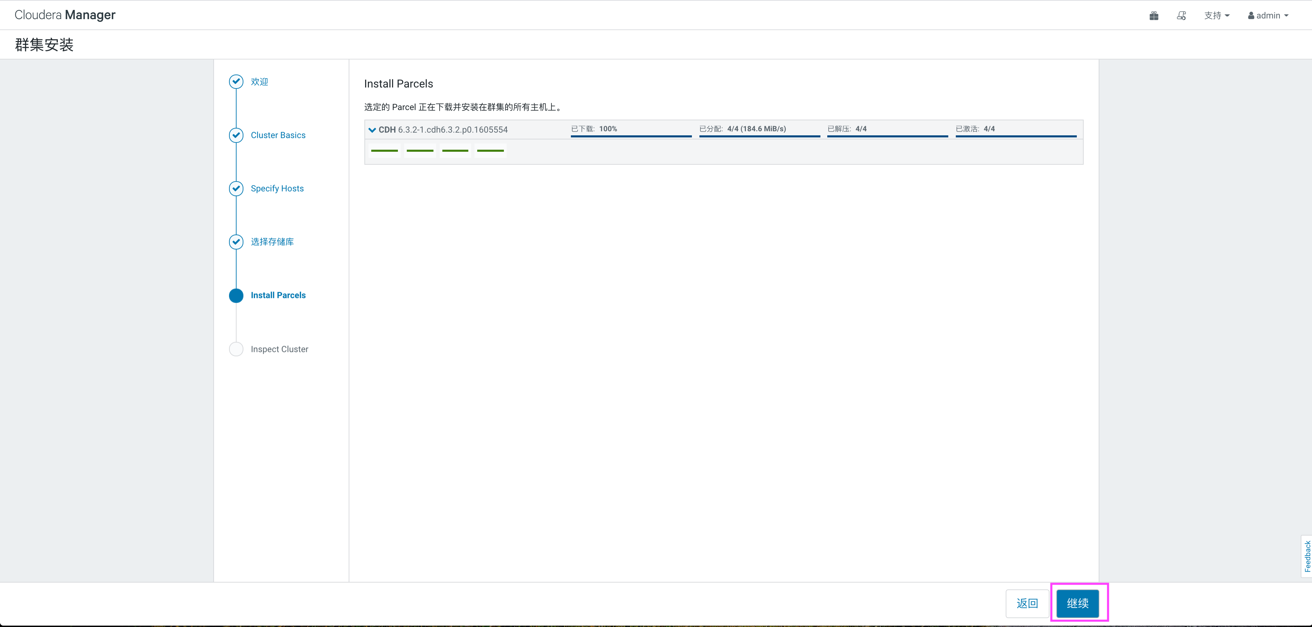Collapse the CDH 6.3.2 parcel chevron
Viewport: 1312px width, 627px height.
pyautogui.click(x=372, y=130)
